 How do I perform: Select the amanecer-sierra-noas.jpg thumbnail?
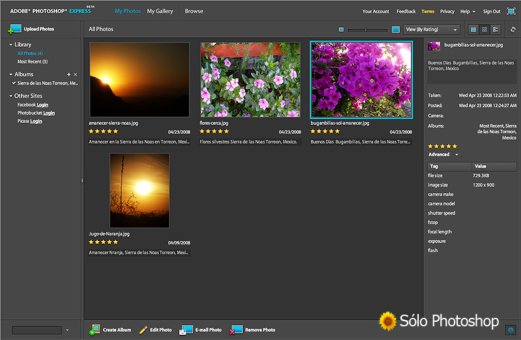[139, 79]
